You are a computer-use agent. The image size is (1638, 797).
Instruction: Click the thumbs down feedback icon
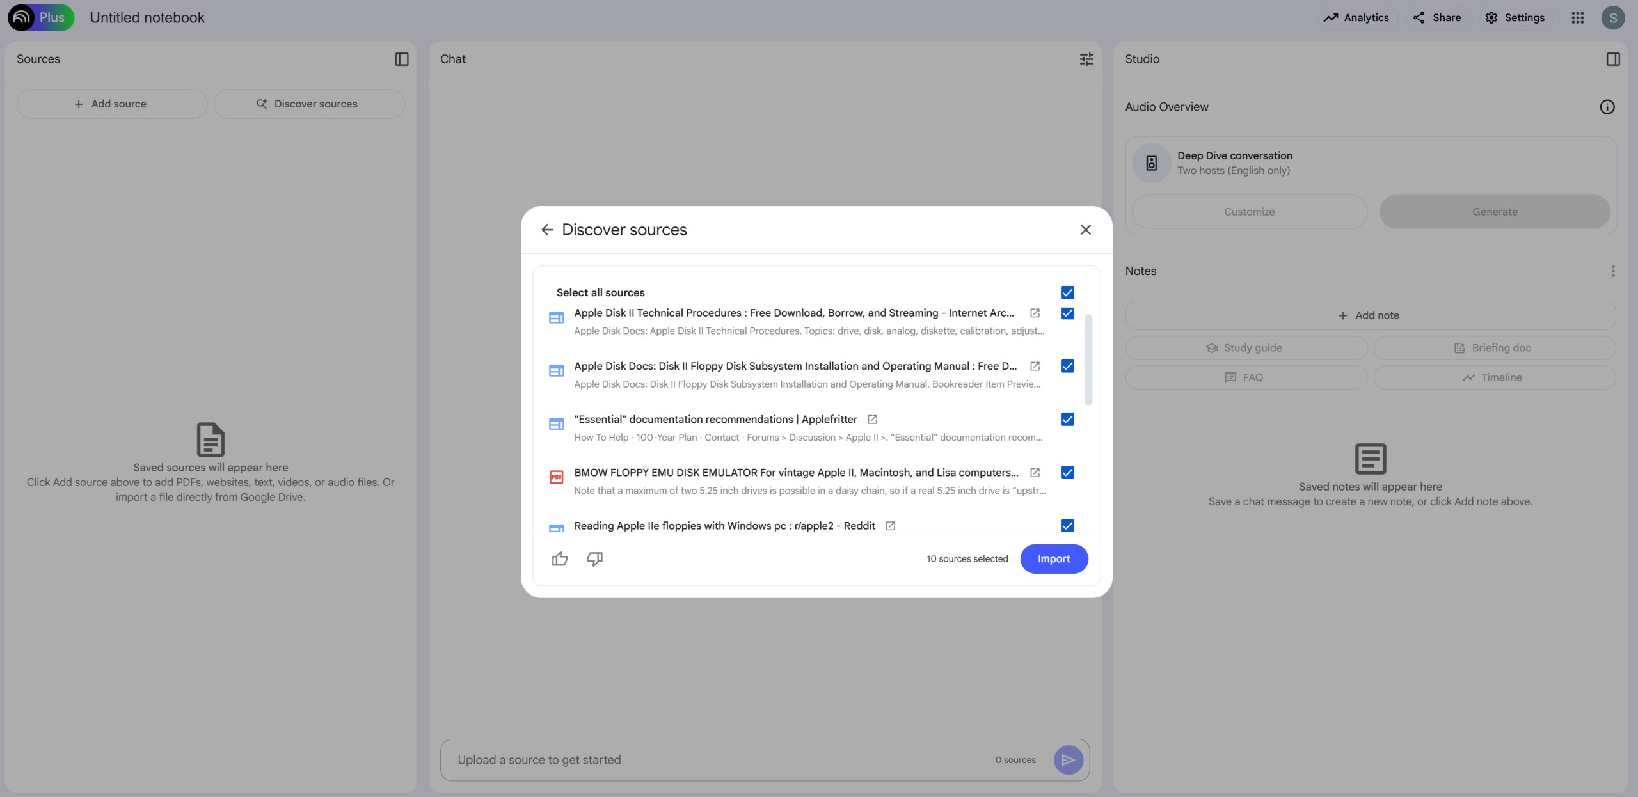pos(594,559)
